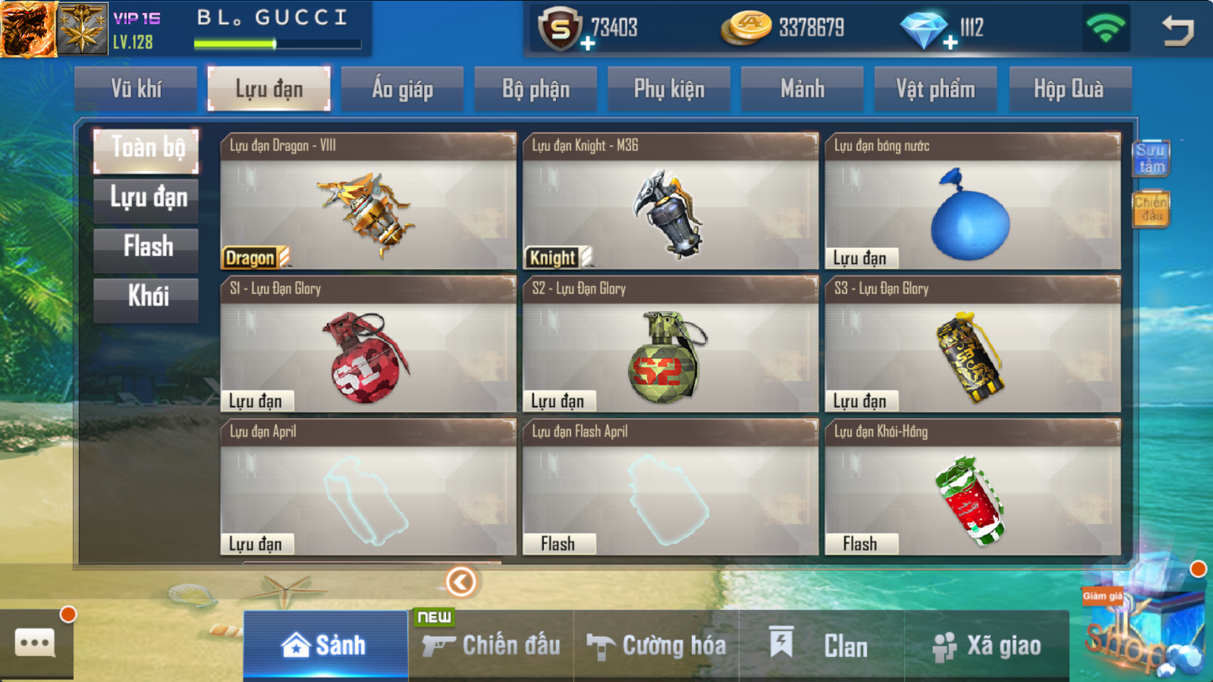The height and width of the screenshot is (682, 1213).
Task: Open the chat messages bubble icon
Action: pos(35,643)
